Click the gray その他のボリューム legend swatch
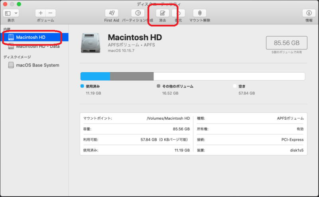This screenshot has width=319, height=197. 158,86
